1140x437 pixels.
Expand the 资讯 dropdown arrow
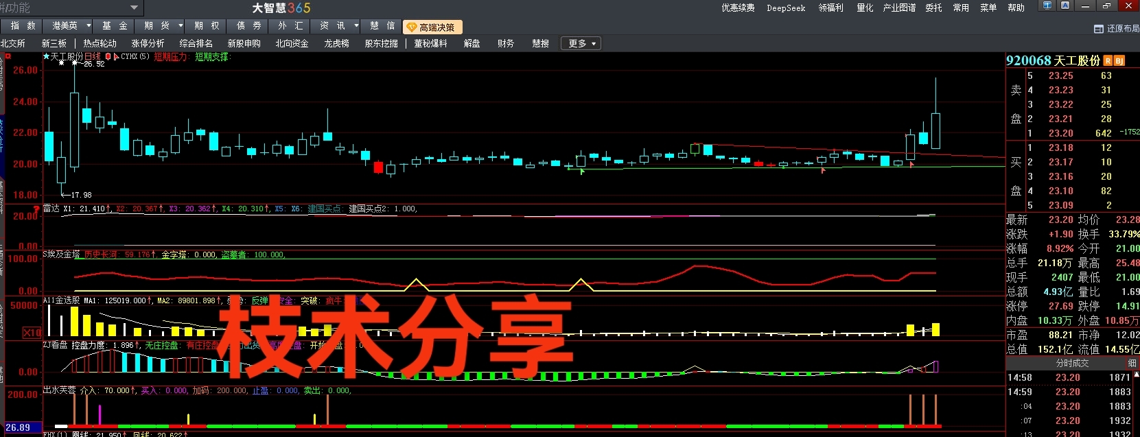point(356,26)
